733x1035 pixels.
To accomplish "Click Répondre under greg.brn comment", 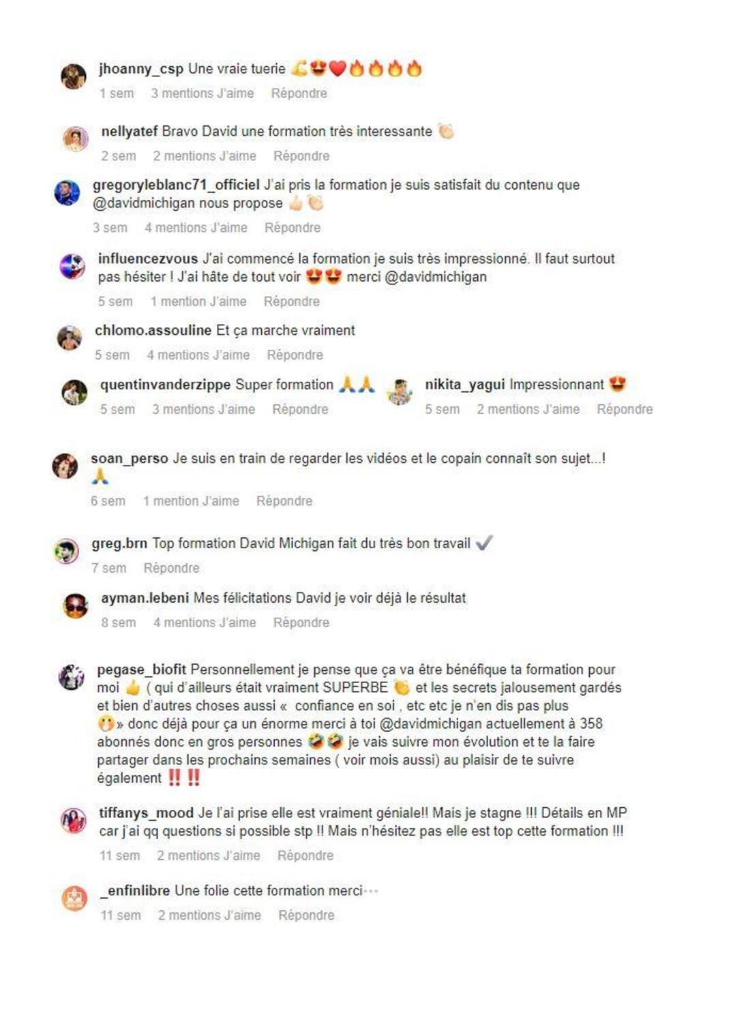I will tap(171, 569).
